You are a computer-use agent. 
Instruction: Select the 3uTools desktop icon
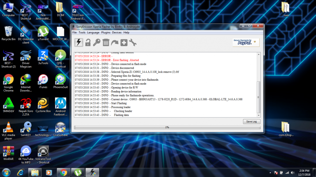(x=43, y=57)
